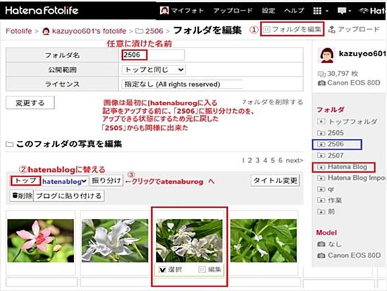Click kazuyoo601 username in sidebar
387x291 pixels.
(363, 54)
